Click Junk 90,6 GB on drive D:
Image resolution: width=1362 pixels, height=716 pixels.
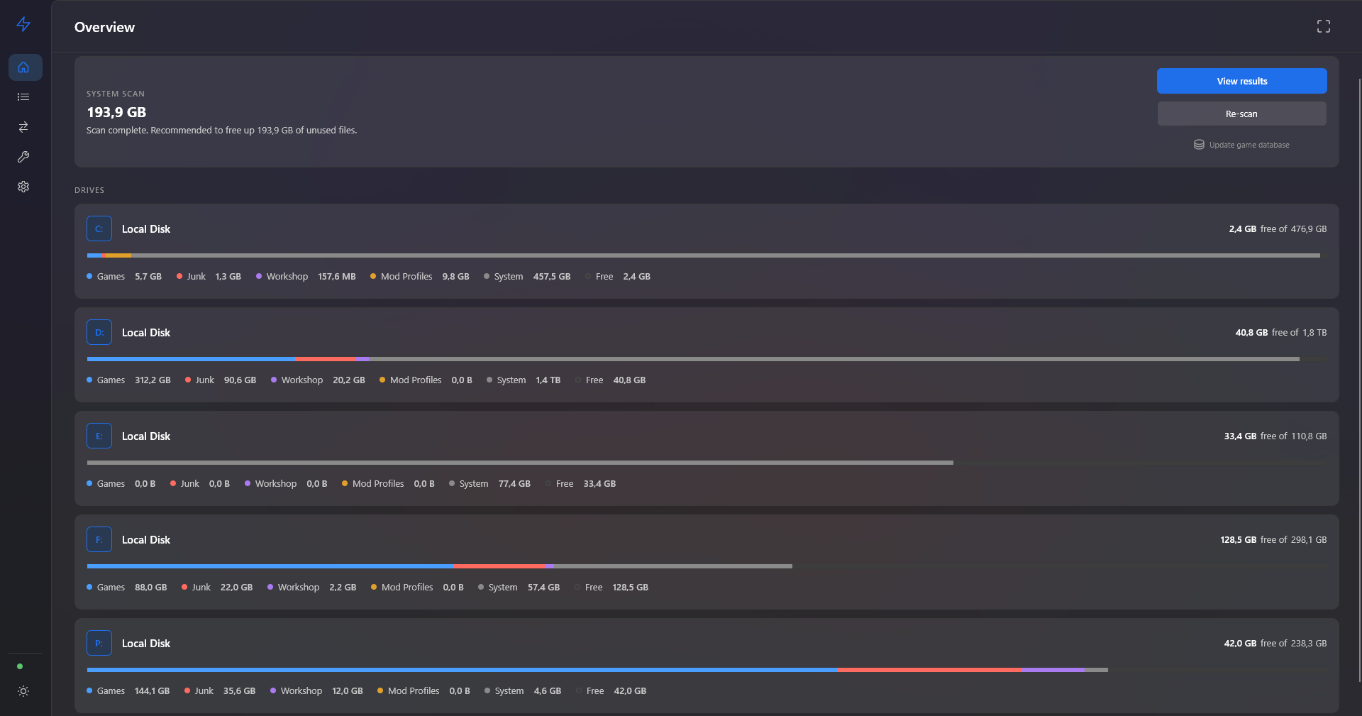pyautogui.click(x=221, y=380)
